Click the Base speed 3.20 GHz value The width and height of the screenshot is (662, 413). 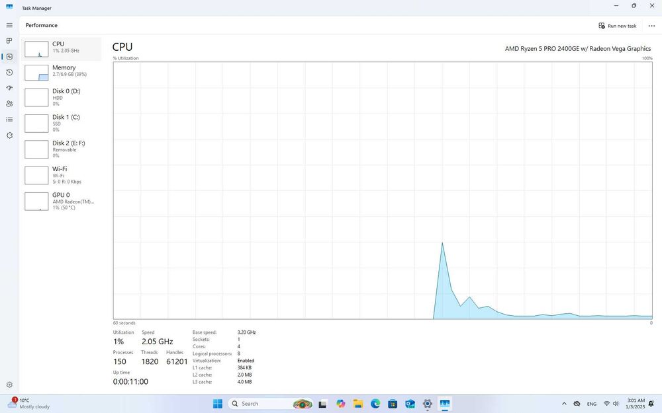pyautogui.click(x=246, y=332)
